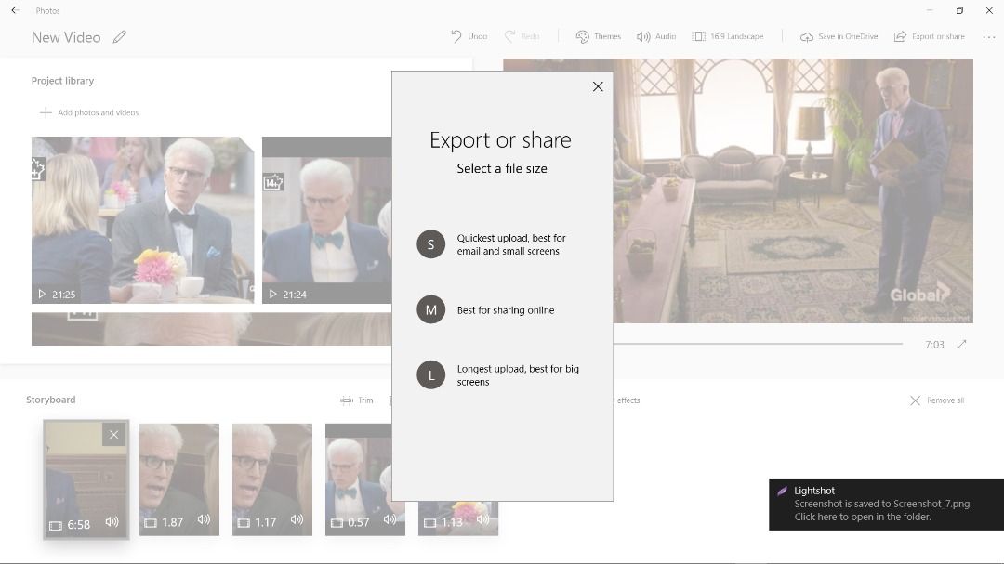Toggle the speaker on the 0.57 clip
The image size is (1004, 564).
point(390,520)
